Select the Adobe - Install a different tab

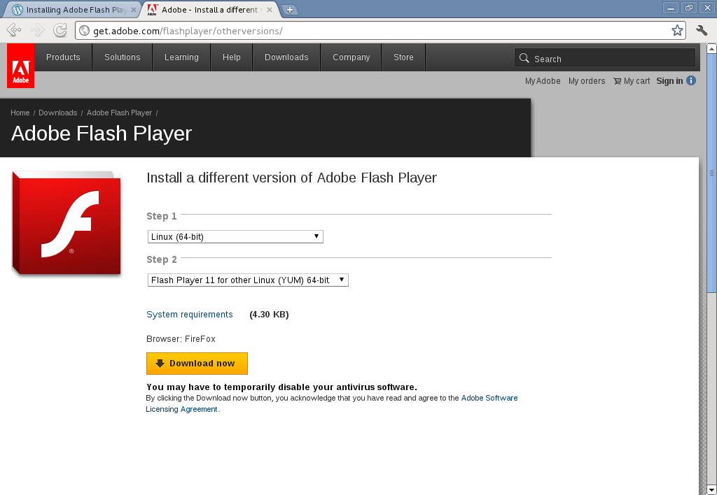(x=210, y=10)
